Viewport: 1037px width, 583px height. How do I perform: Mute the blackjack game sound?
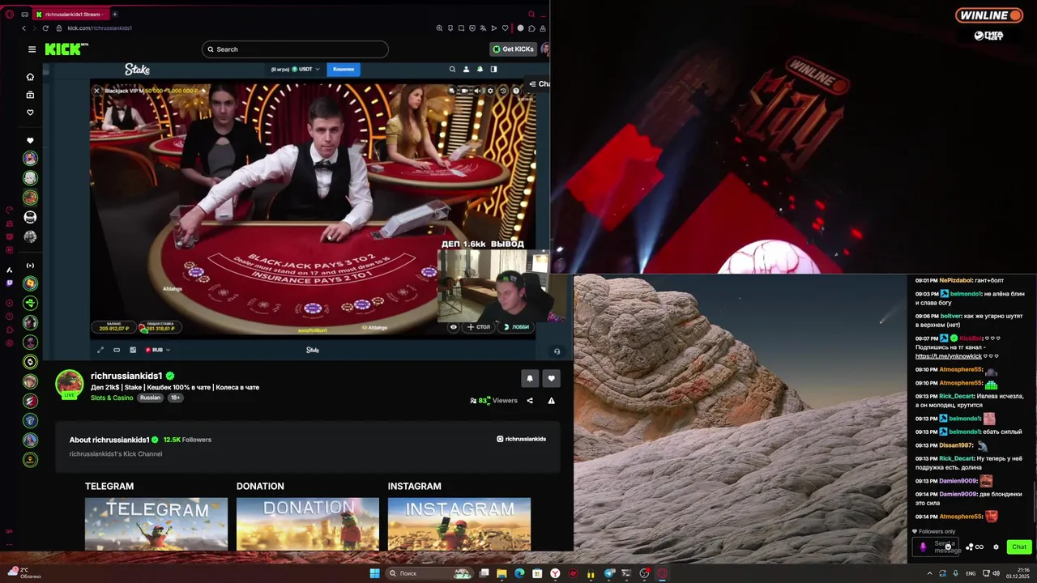pos(476,91)
